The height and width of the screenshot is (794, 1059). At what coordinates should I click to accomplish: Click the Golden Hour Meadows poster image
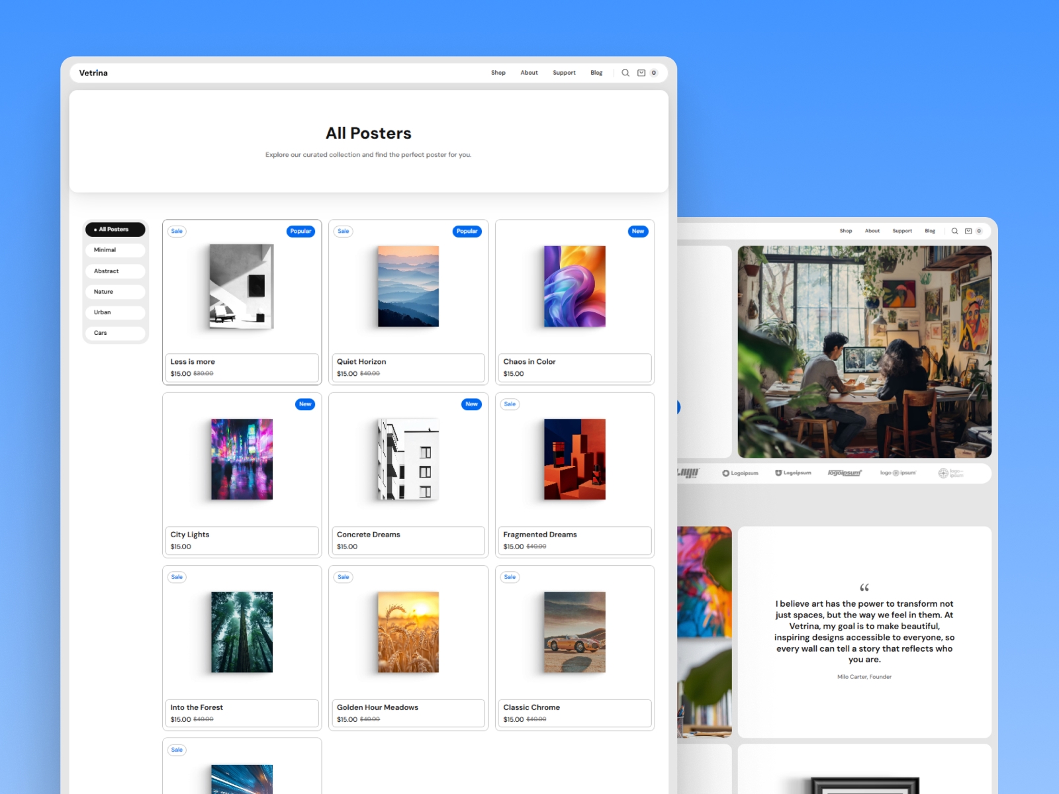pos(408,632)
